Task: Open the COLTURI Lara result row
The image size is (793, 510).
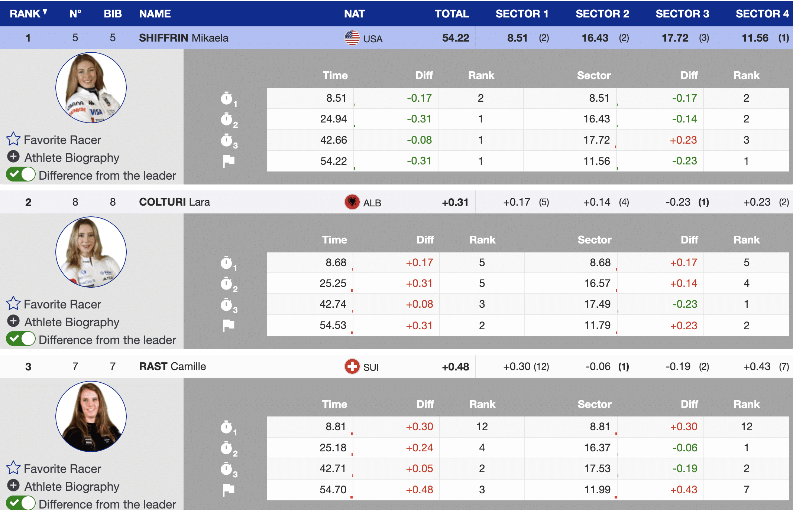Action: (174, 202)
